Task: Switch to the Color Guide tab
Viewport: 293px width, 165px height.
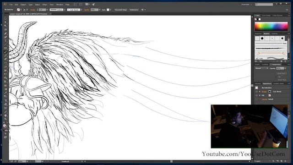Action: (x=266, y=16)
